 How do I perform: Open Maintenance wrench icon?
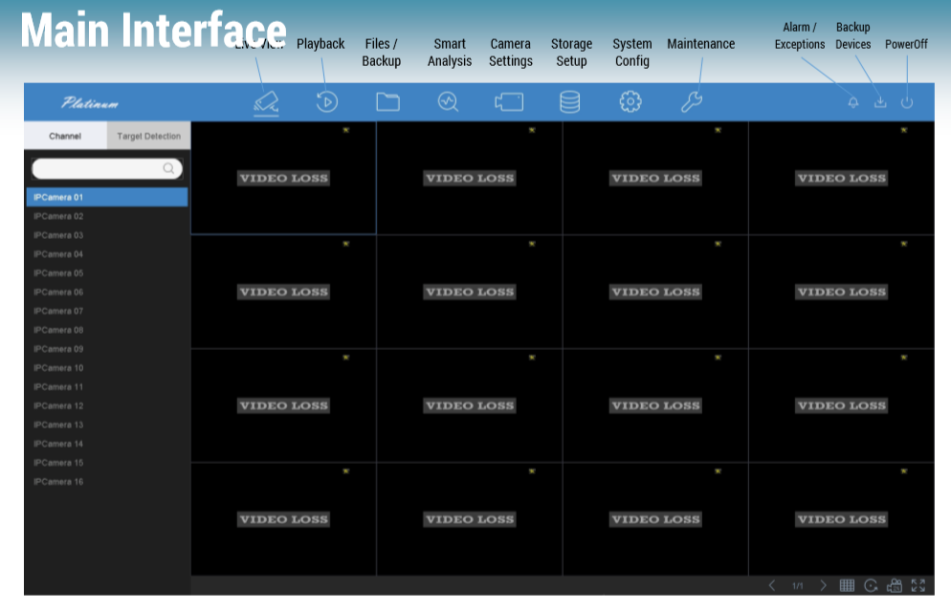[x=691, y=101]
